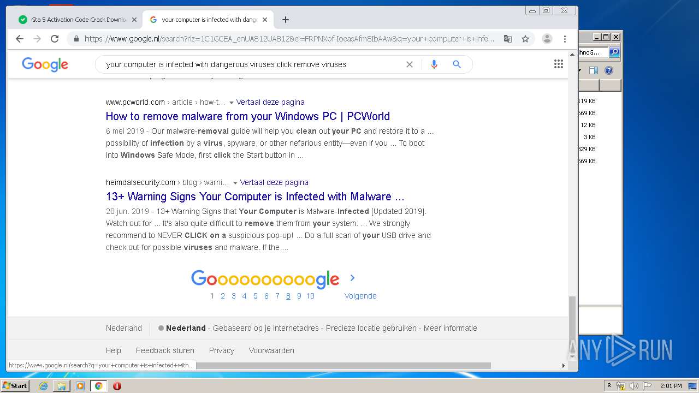Open the Help footer link
The width and height of the screenshot is (699, 393).
[x=114, y=350]
